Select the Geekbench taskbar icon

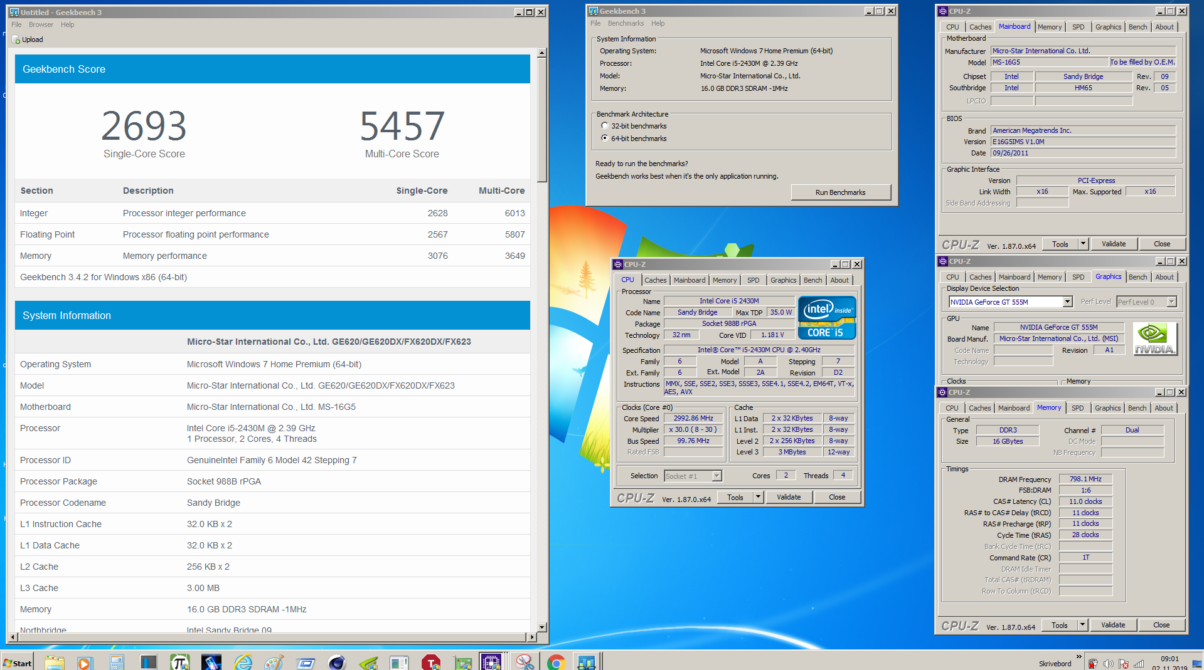pyautogui.click(x=587, y=662)
